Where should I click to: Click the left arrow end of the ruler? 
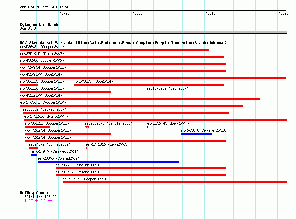pyautogui.click(x=21, y=10)
